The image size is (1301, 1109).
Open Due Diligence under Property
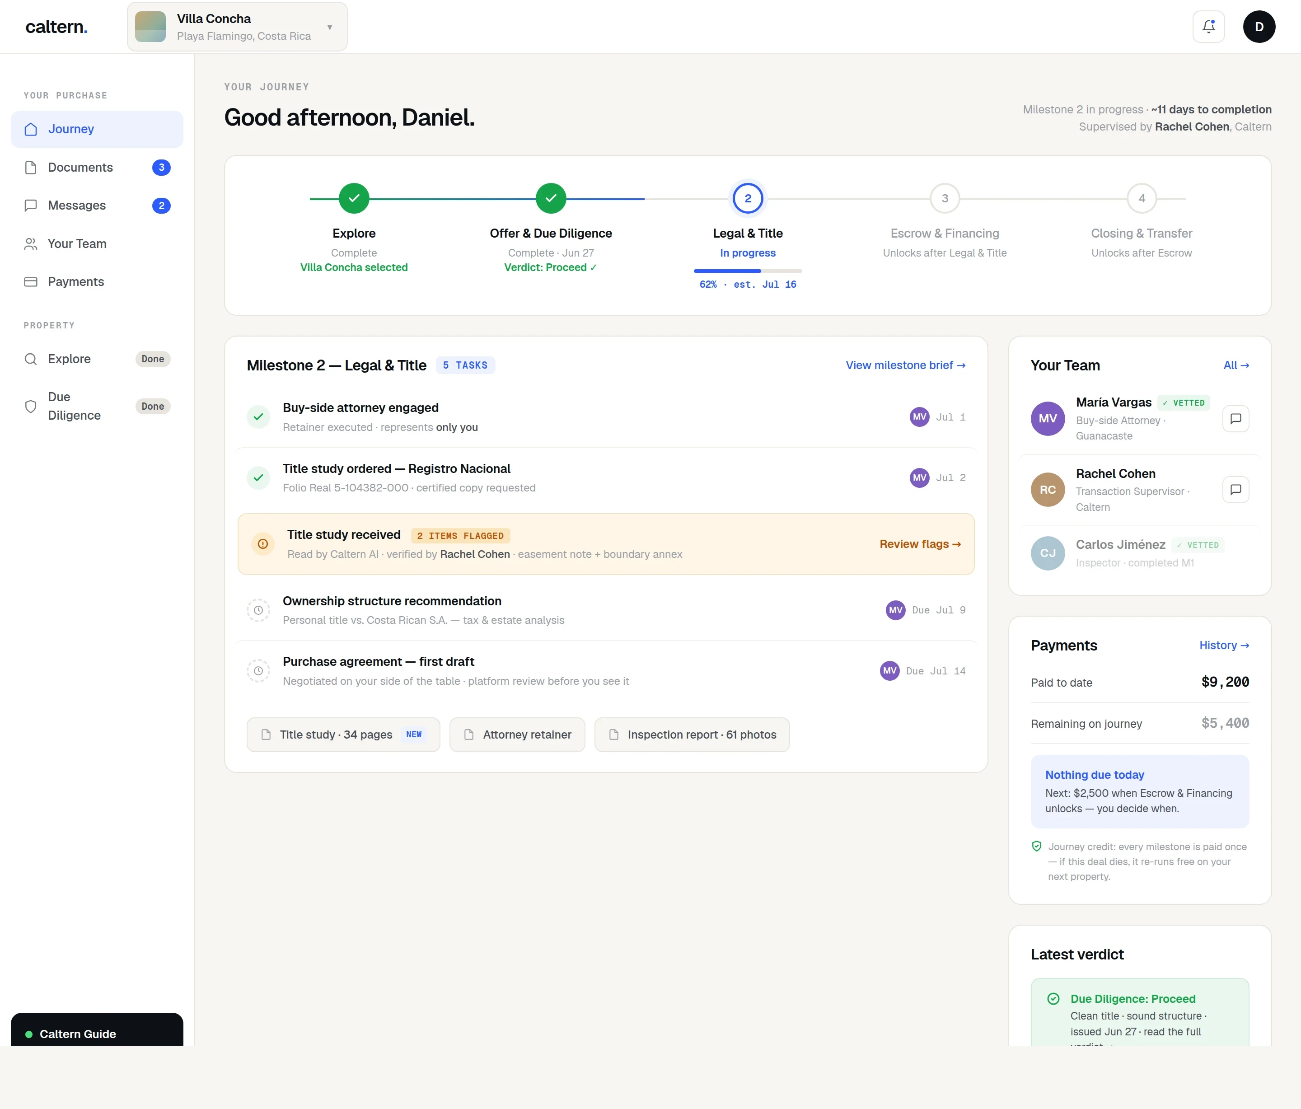(97, 406)
